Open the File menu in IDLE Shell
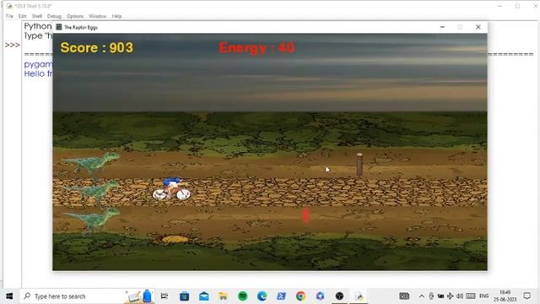Viewport: 540px width, 304px height. click(x=9, y=16)
